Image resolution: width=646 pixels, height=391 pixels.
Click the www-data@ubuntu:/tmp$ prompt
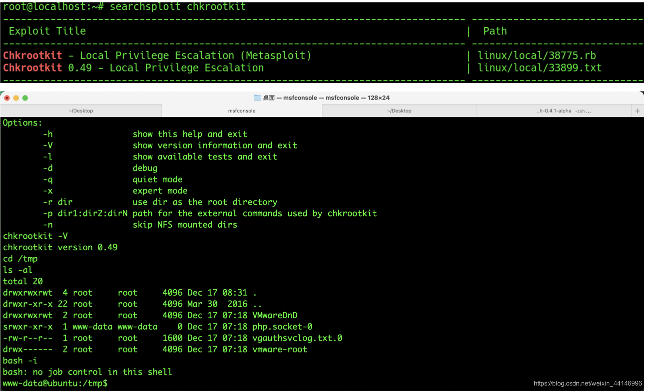(x=55, y=383)
